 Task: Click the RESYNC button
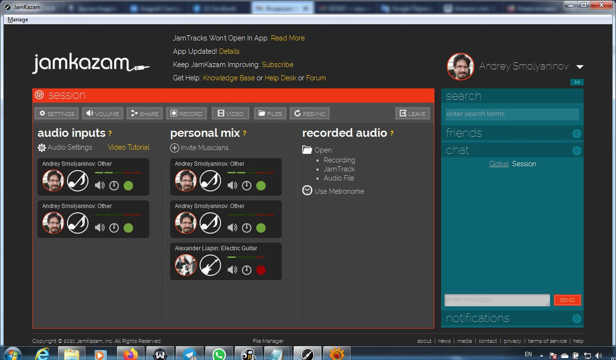(x=309, y=113)
